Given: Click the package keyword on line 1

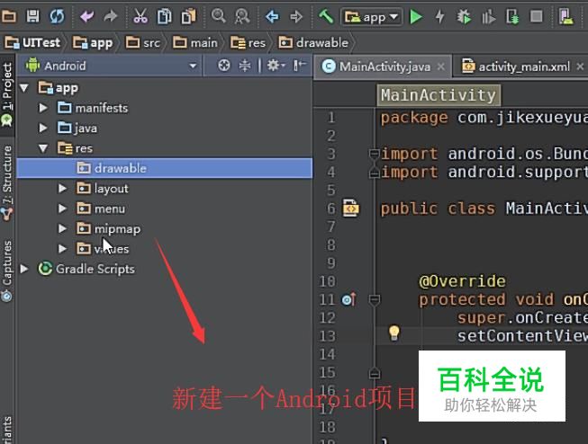Looking at the screenshot, I should [414, 119].
